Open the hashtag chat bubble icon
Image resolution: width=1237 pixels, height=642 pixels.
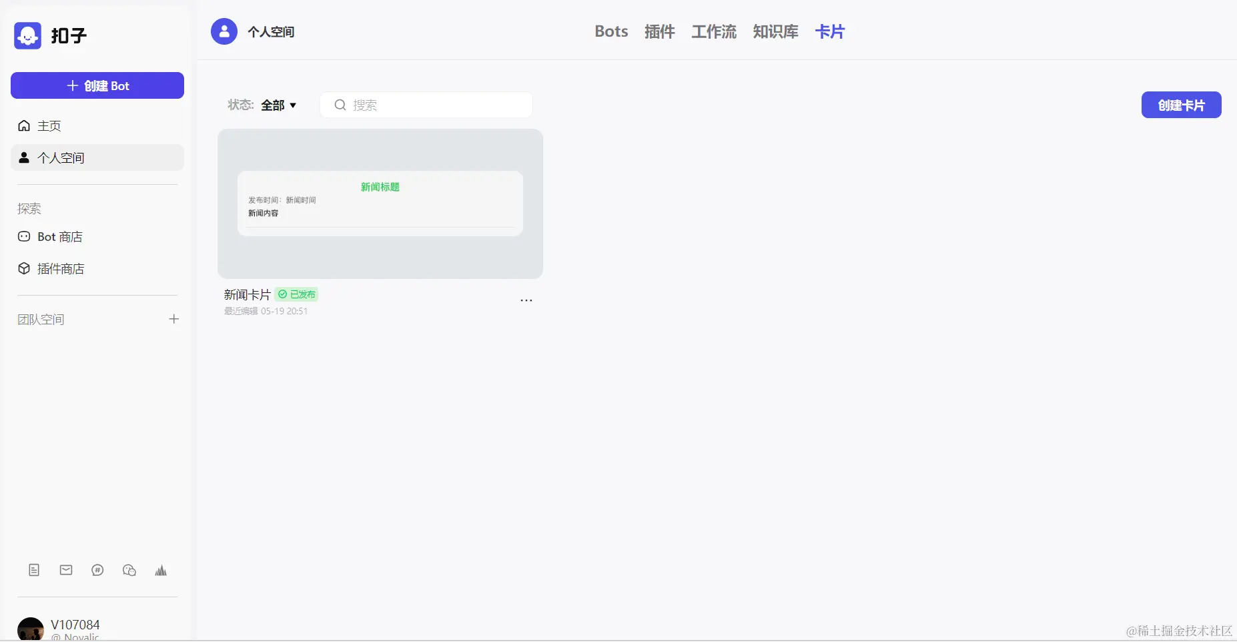tap(97, 570)
